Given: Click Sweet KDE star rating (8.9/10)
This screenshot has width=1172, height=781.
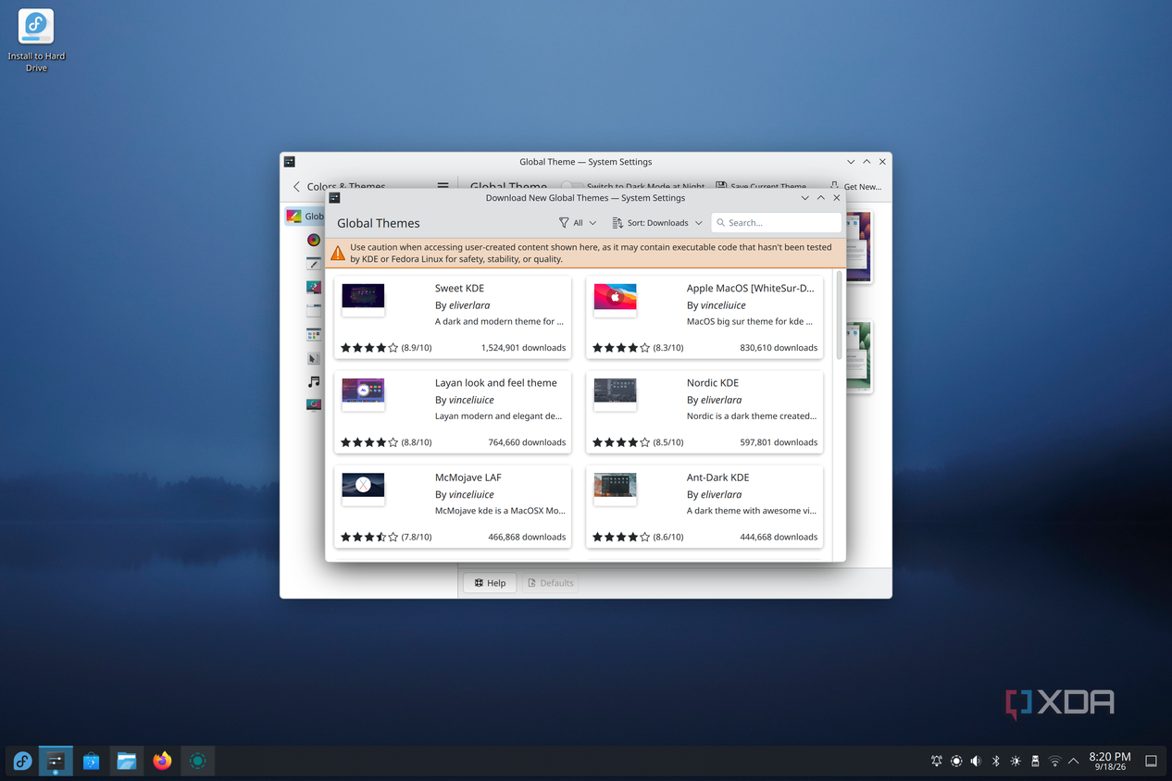Looking at the screenshot, I should click(386, 348).
